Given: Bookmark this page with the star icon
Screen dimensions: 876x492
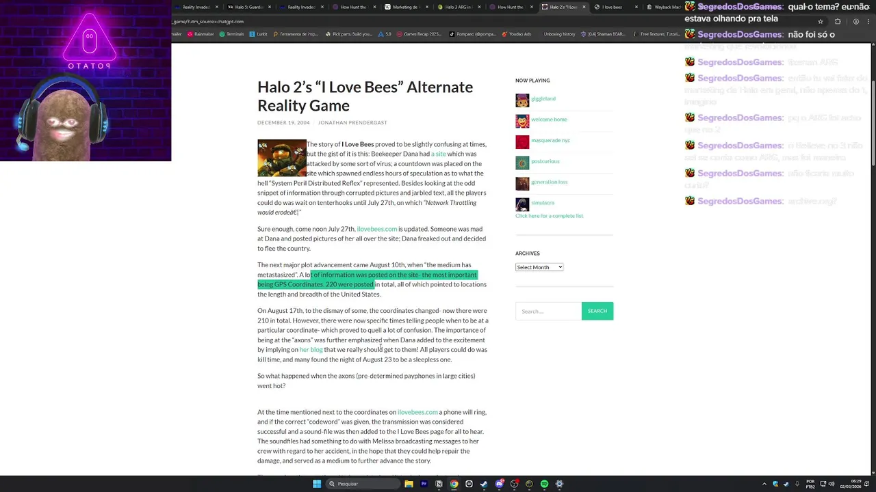Looking at the screenshot, I should click(x=820, y=21).
